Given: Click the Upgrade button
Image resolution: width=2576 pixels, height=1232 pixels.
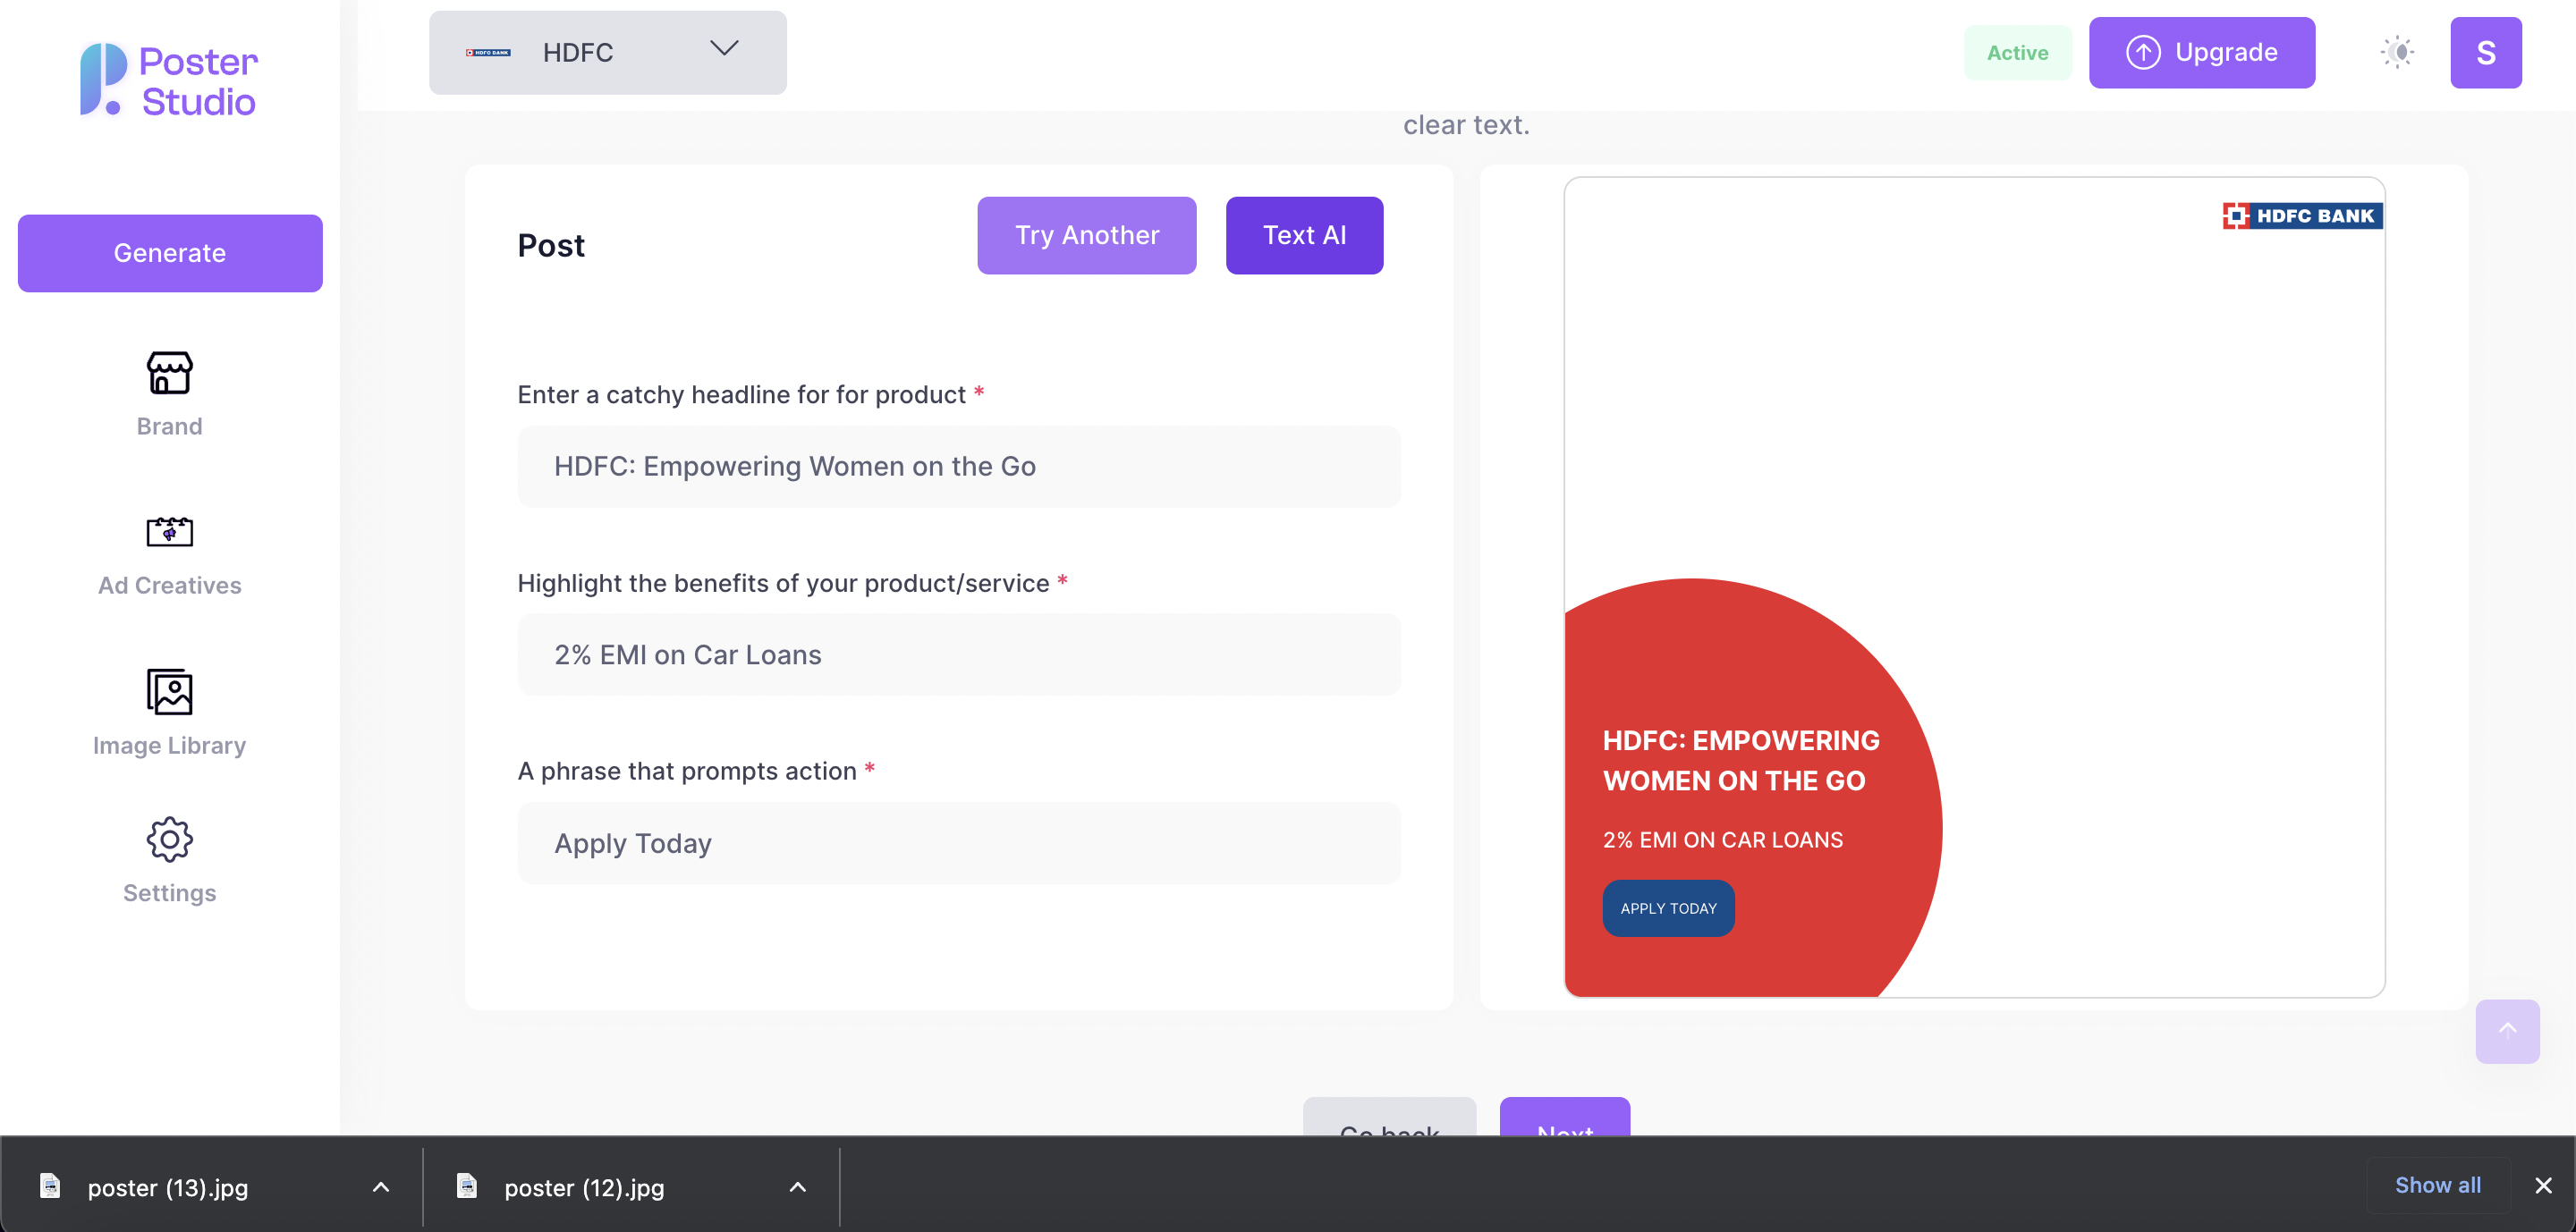Looking at the screenshot, I should pyautogui.click(x=2200, y=53).
